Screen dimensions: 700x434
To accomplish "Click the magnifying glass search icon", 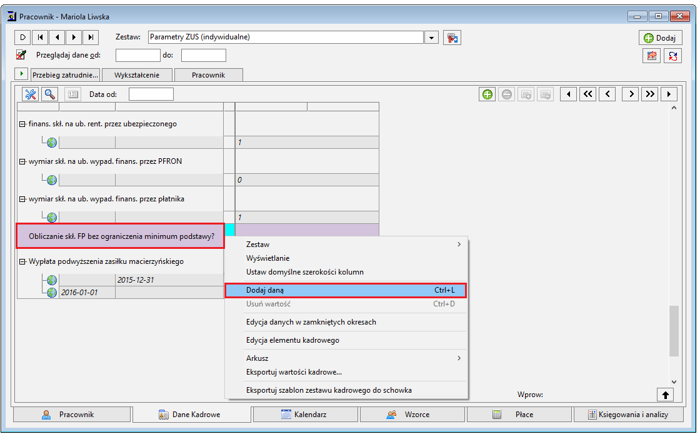I will tap(49, 94).
